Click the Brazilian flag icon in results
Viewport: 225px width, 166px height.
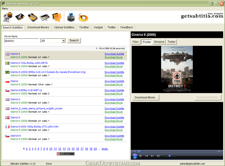click(x=7, y=72)
